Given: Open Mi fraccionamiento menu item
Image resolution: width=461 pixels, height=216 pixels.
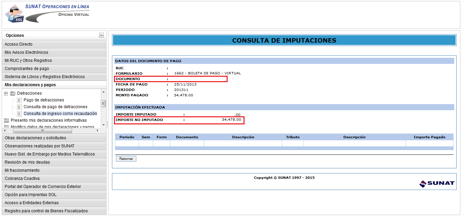Looking at the screenshot, I should 54,170.
